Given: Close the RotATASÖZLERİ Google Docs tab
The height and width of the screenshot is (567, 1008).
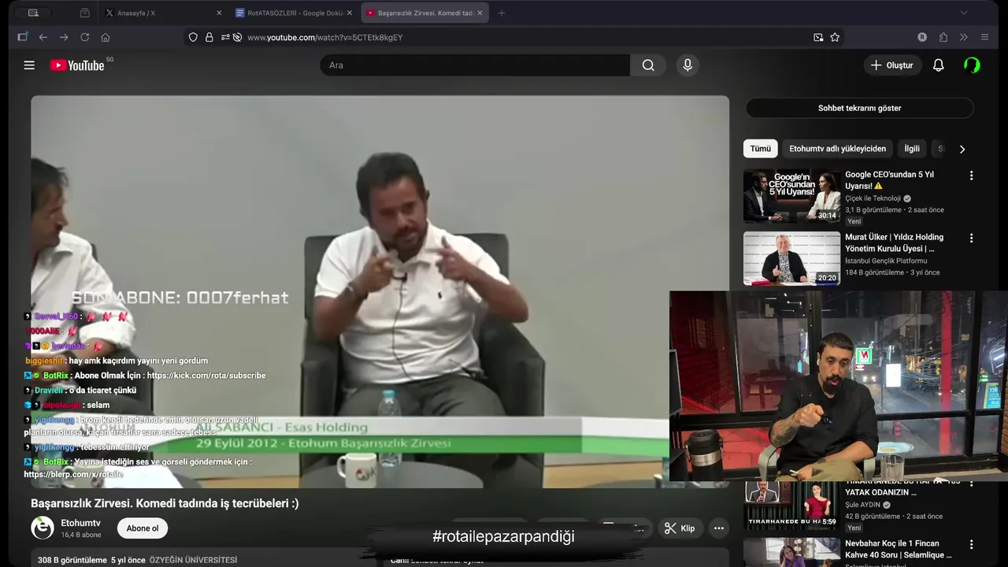Looking at the screenshot, I should coord(349,13).
